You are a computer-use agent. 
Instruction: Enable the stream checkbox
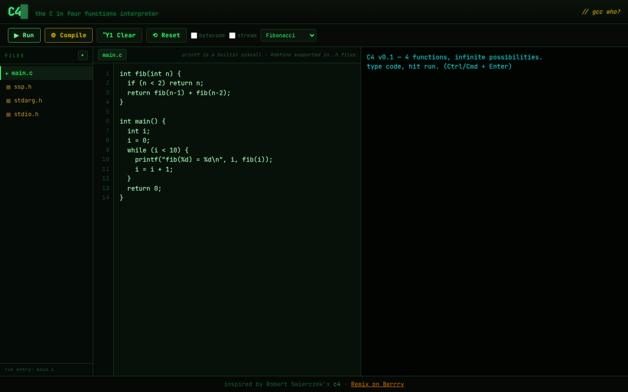pyautogui.click(x=233, y=36)
